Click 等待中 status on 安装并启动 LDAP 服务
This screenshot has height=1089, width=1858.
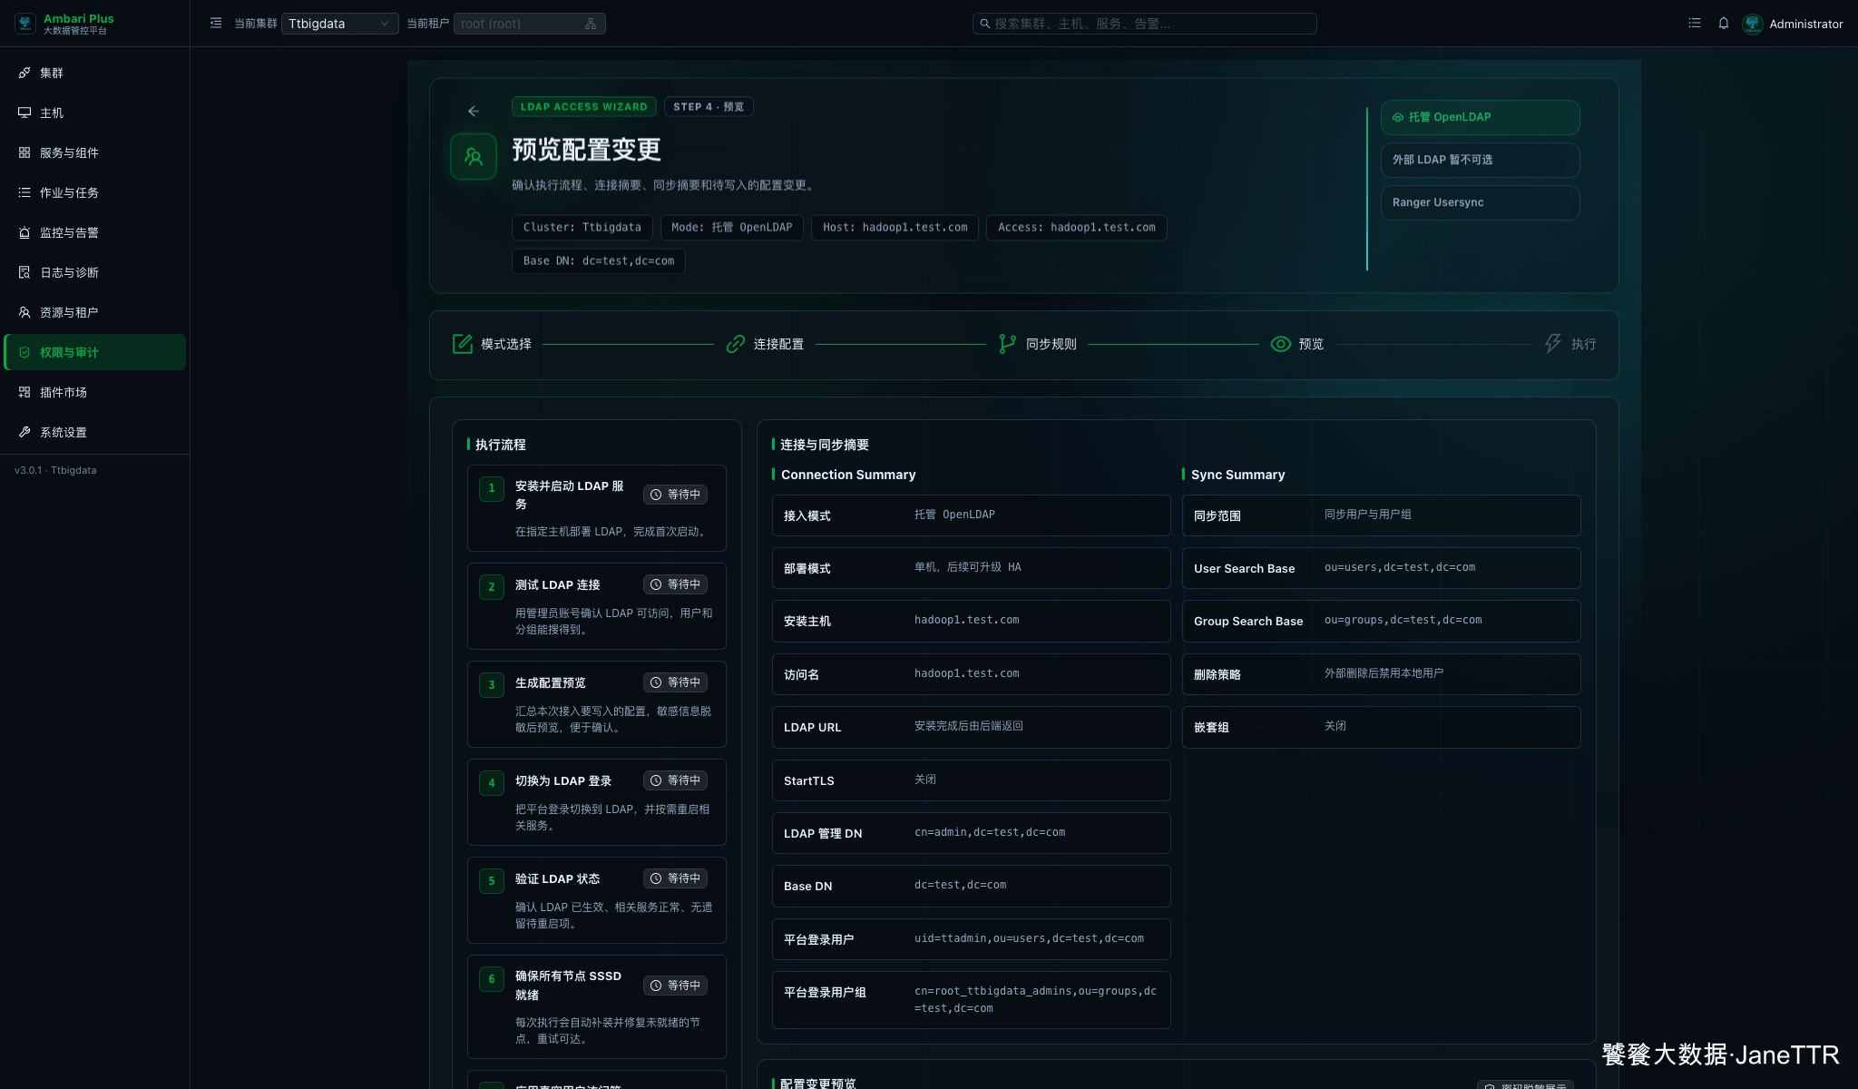click(676, 495)
